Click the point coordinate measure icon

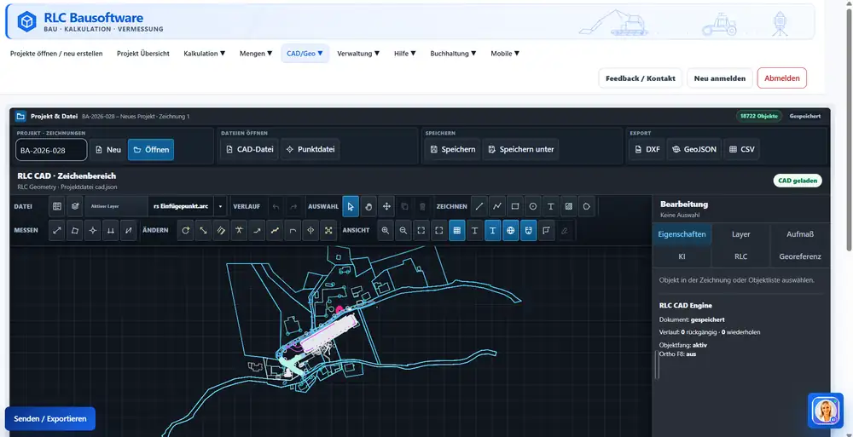(93, 231)
